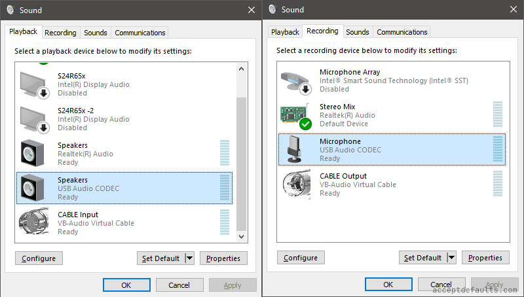Screen dimensions: 524x297
Task: Click the CABLE Input device icon
Action: tap(34, 222)
